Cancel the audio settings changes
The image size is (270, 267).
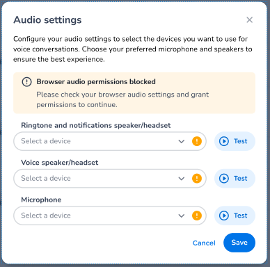coord(204,243)
